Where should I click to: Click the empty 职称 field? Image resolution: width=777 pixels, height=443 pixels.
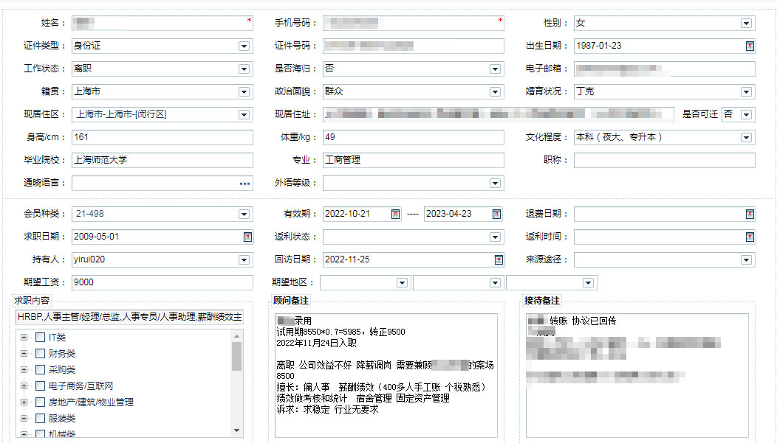[x=665, y=160]
